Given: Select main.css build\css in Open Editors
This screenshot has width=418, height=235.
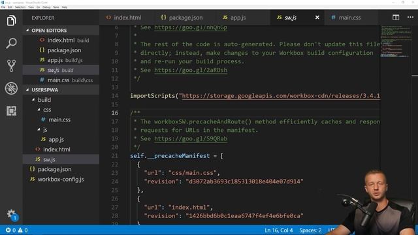Looking at the screenshot, I should [x=61, y=80].
